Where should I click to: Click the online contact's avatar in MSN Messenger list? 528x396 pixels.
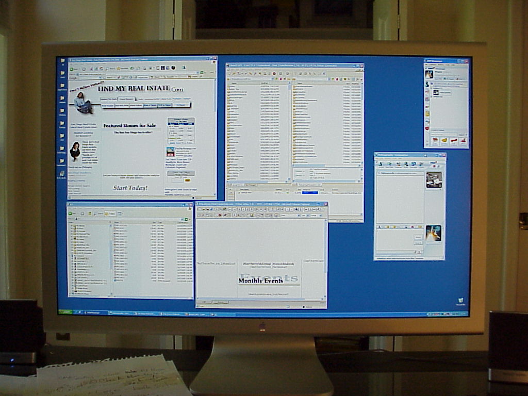(x=436, y=92)
